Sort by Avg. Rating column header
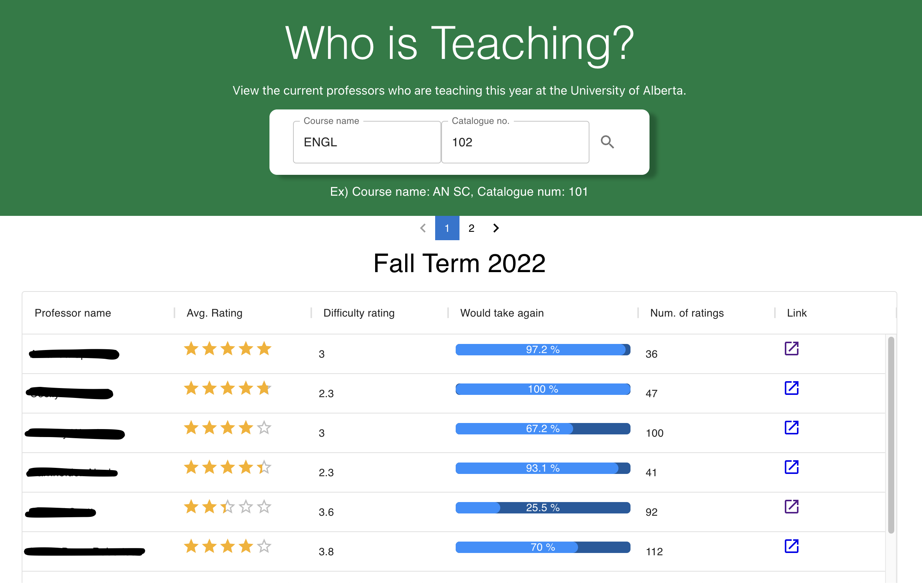 coord(214,313)
